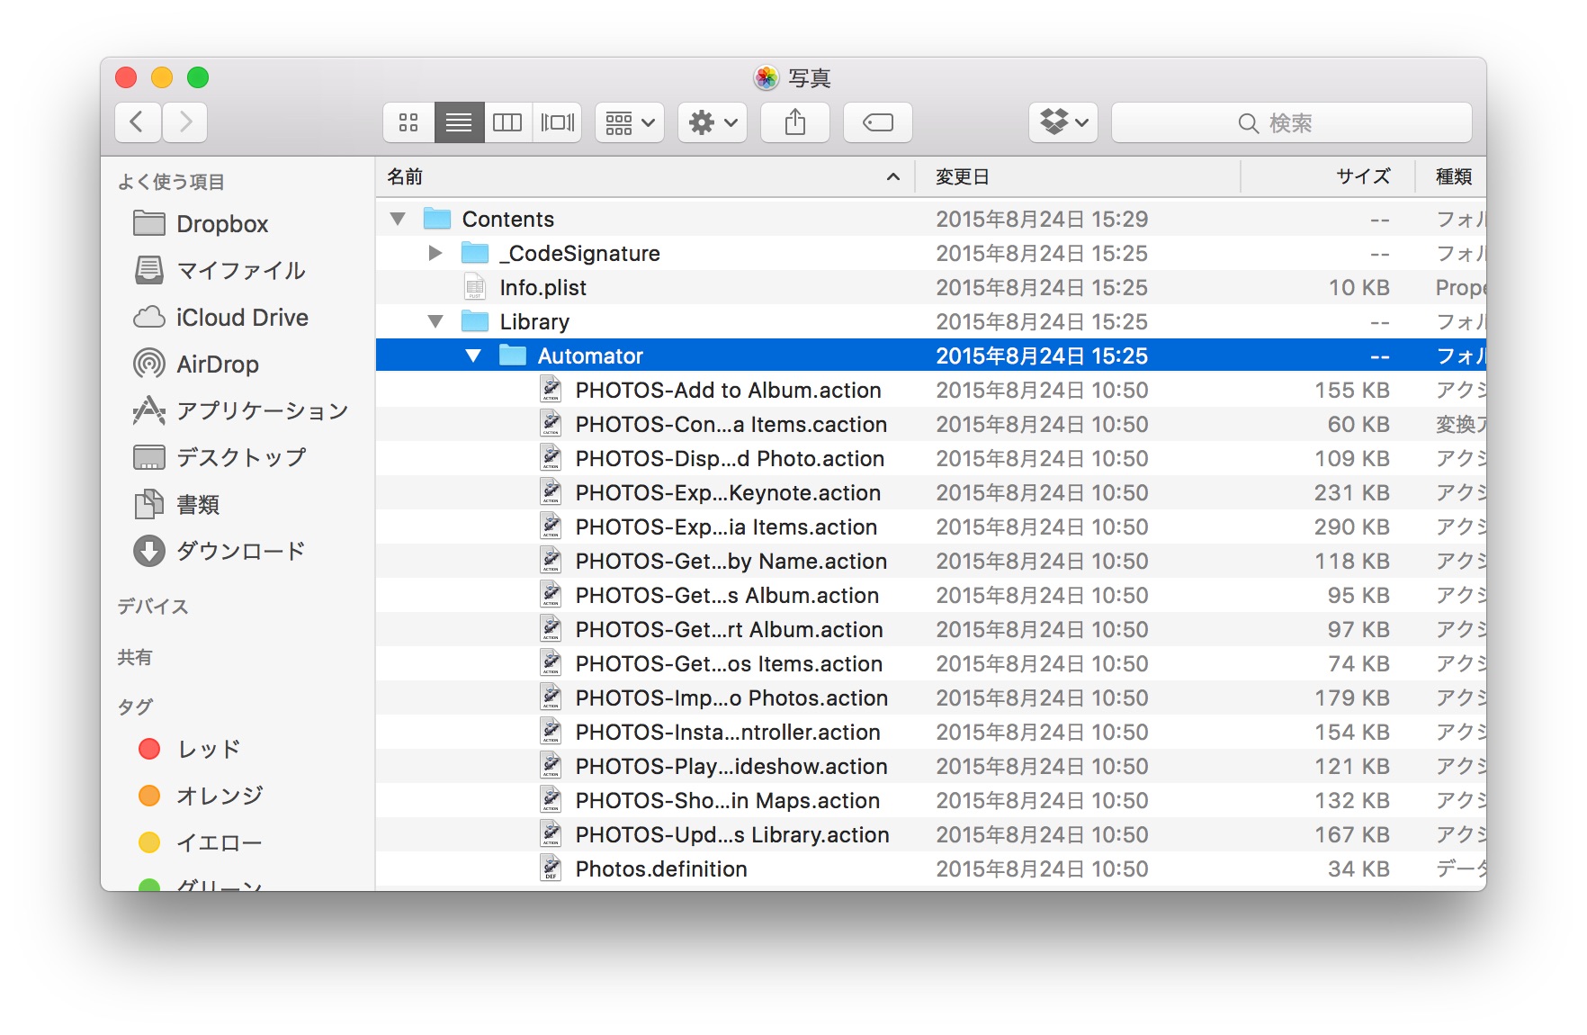Open 書類 in the sidebar

[176, 505]
